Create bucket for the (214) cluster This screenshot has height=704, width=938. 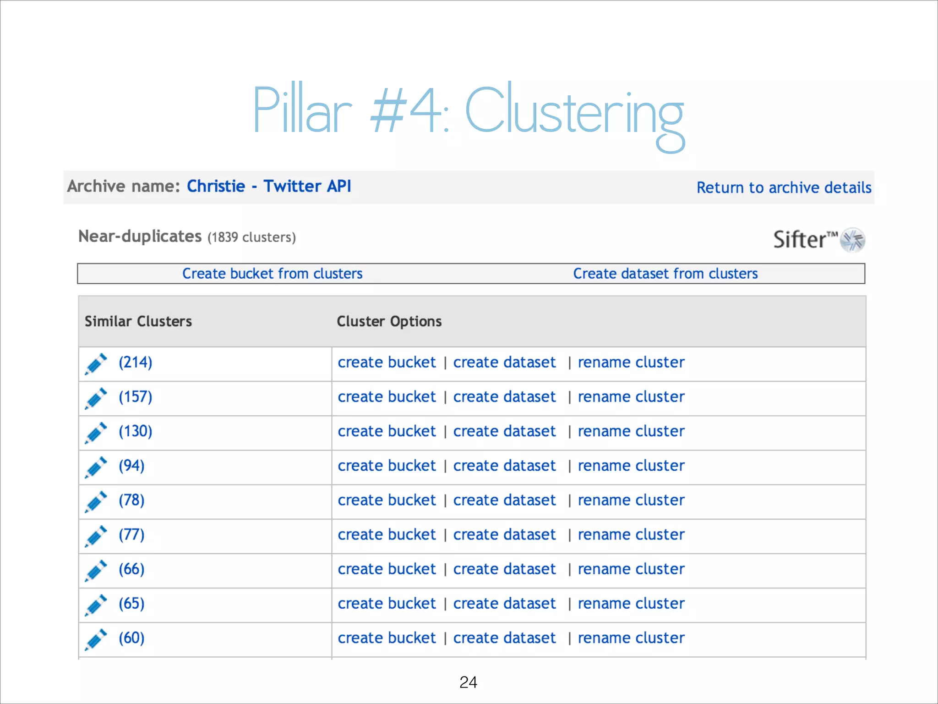387,363
